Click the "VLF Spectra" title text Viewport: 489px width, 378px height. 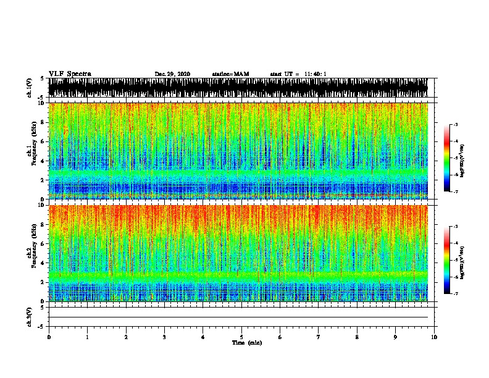[x=70, y=74]
